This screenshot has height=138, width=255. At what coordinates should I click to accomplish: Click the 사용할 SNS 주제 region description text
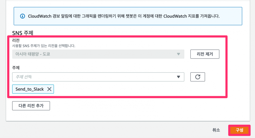coord(44,46)
